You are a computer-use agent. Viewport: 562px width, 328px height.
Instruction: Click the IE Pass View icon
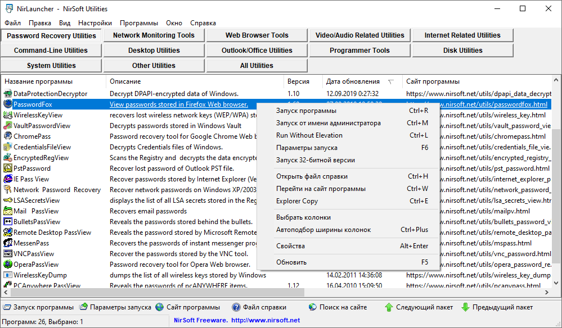click(x=7, y=179)
